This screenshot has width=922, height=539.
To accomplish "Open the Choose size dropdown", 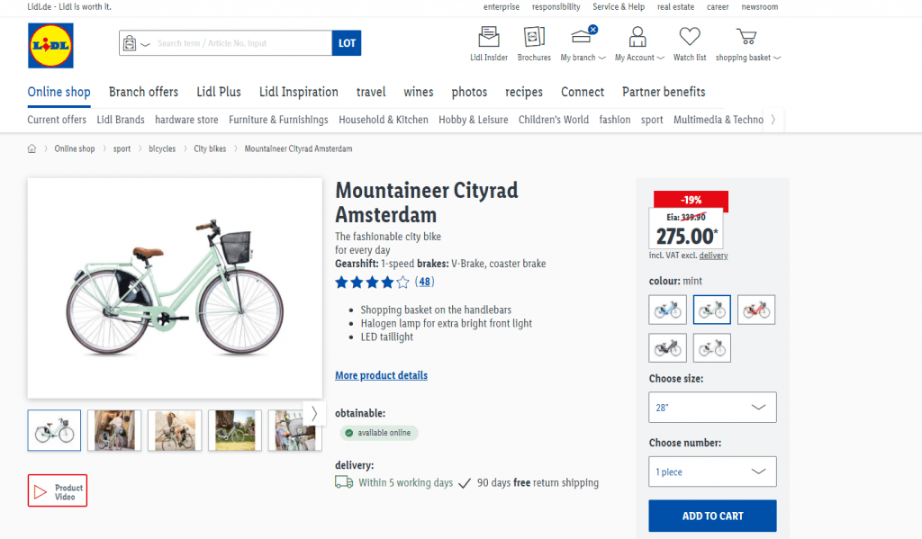I will click(711, 407).
